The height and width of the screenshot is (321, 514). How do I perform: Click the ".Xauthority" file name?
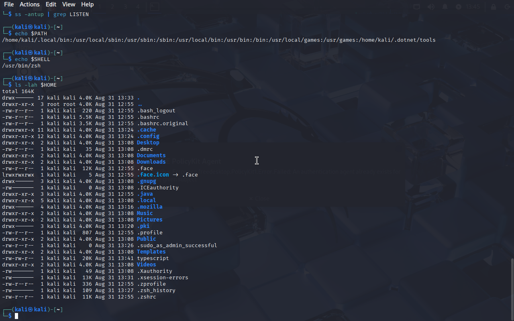155,271
